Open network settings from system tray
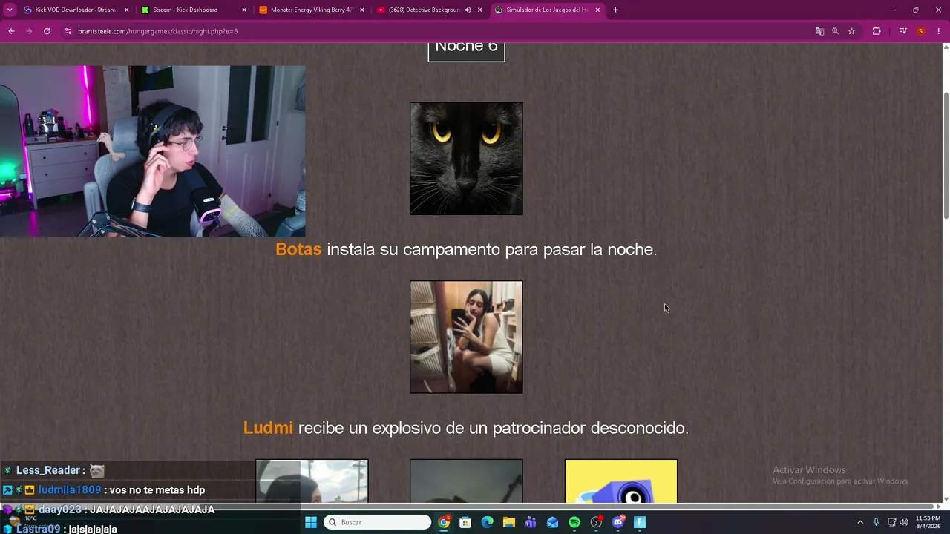950x534 pixels. coord(892,522)
